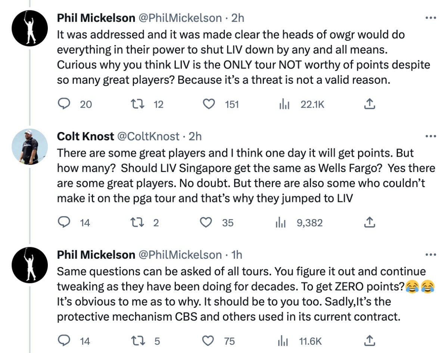Click Colt Knost's profile photo
Image resolution: width=448 pixels, height=353 pixels.
29,147
